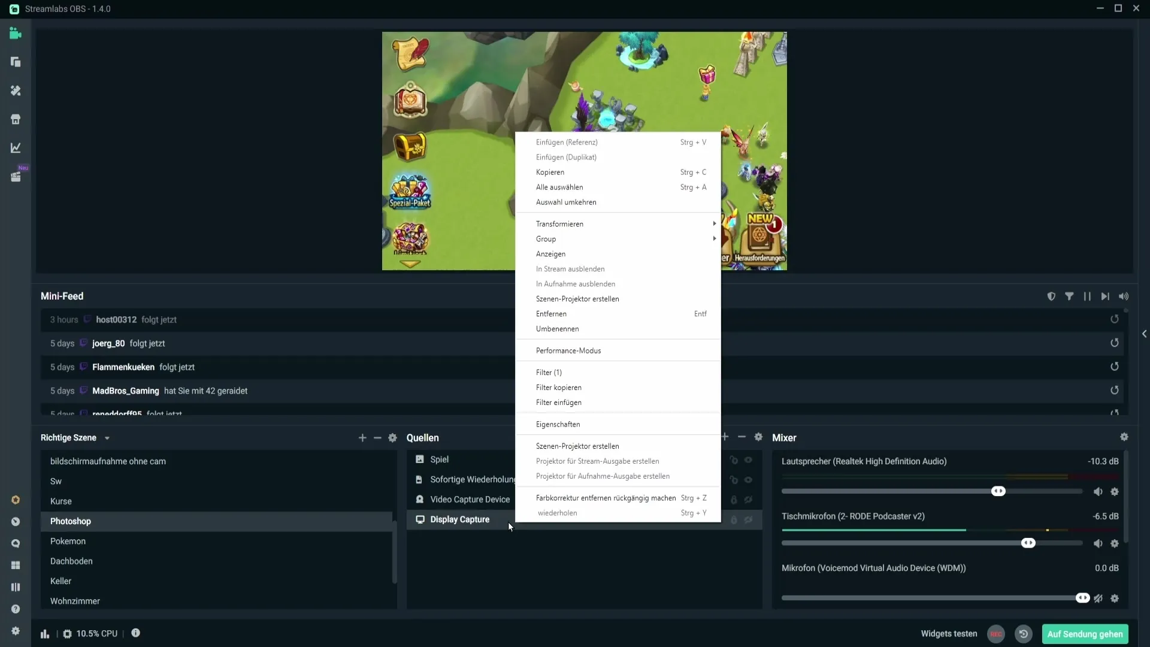Viewport: 1150px width, 647px height.
Task: Click the replay buffer button
Action: 1024,634
